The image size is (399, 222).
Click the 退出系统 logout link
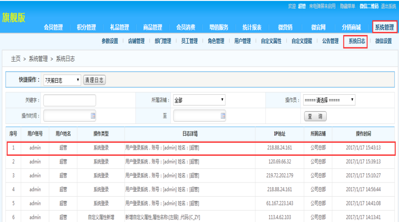click(388, 6)
